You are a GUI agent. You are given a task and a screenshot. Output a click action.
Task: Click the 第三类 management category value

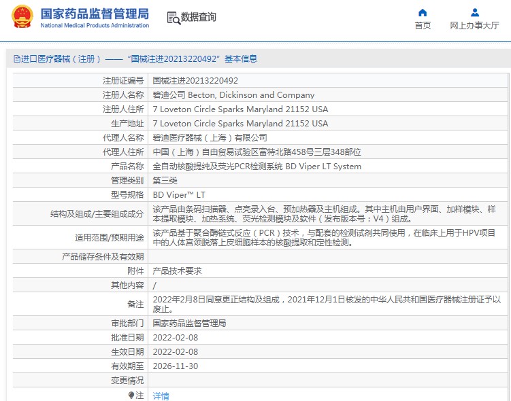[165, 181]
